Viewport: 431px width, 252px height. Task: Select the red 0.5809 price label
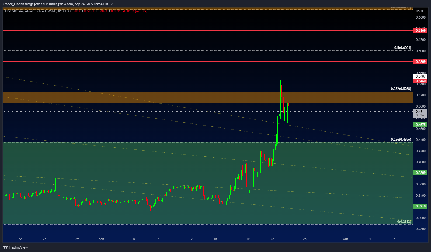pos(420,62)
